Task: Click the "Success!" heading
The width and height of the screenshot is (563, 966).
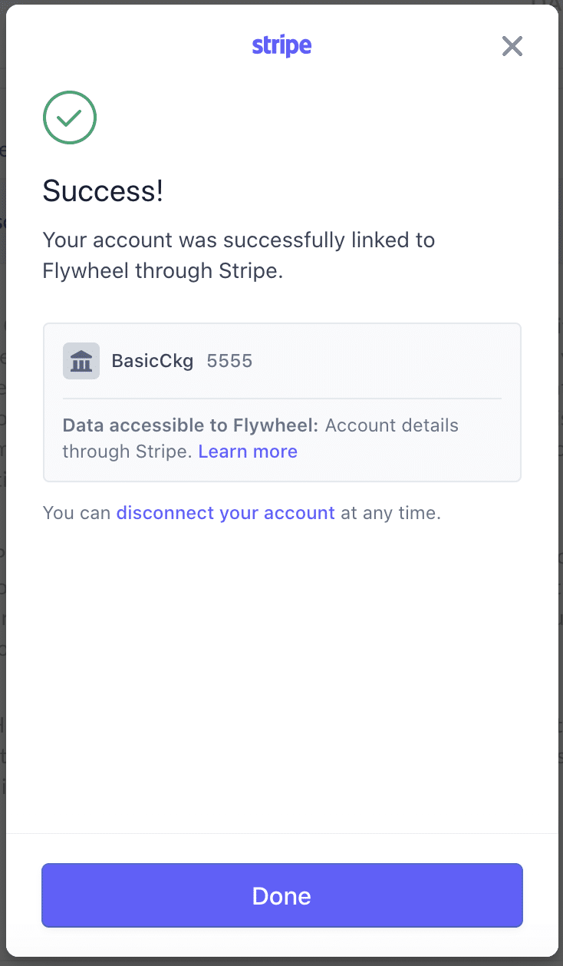Action: click(103, 191)
